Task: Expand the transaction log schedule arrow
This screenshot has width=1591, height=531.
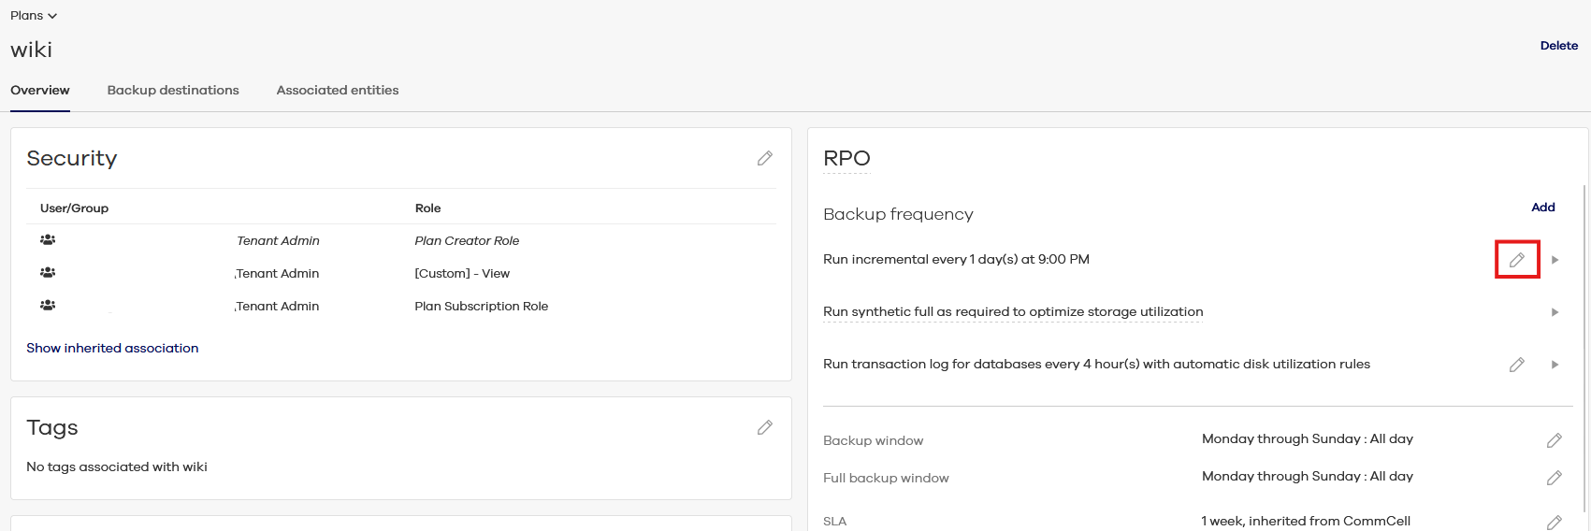Action: click(1555, 365)
